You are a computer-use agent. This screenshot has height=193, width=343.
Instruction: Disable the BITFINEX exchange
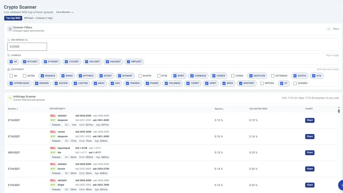[80, 76]
